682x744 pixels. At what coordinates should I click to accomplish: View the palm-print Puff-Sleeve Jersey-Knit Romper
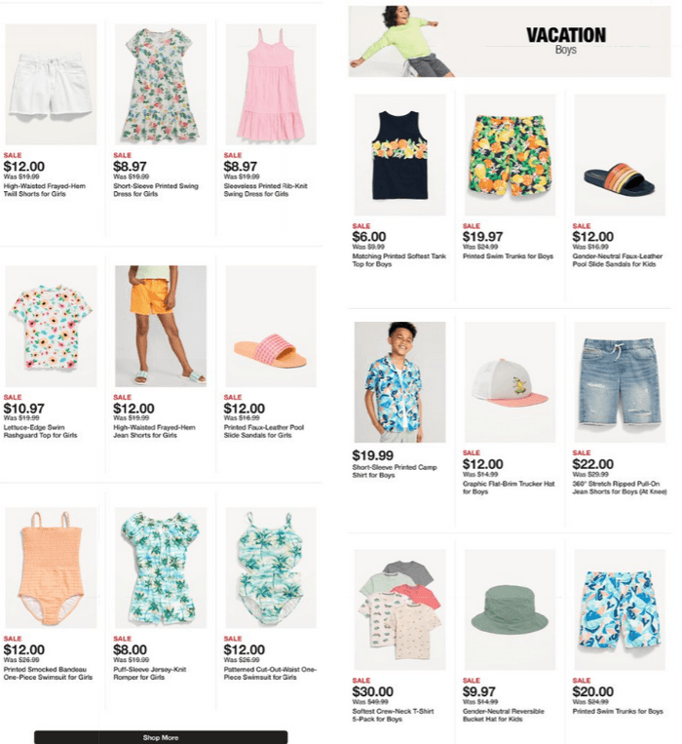pos(161,568)
